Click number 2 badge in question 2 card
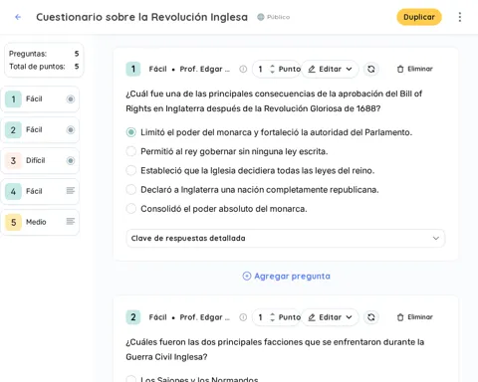Screen dimensions: 478x382 pyautogui.click(x=133, y=317)
